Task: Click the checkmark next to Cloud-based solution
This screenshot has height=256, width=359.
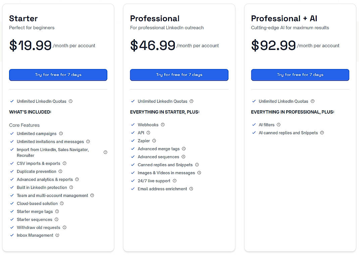Action: coord(12,203)
